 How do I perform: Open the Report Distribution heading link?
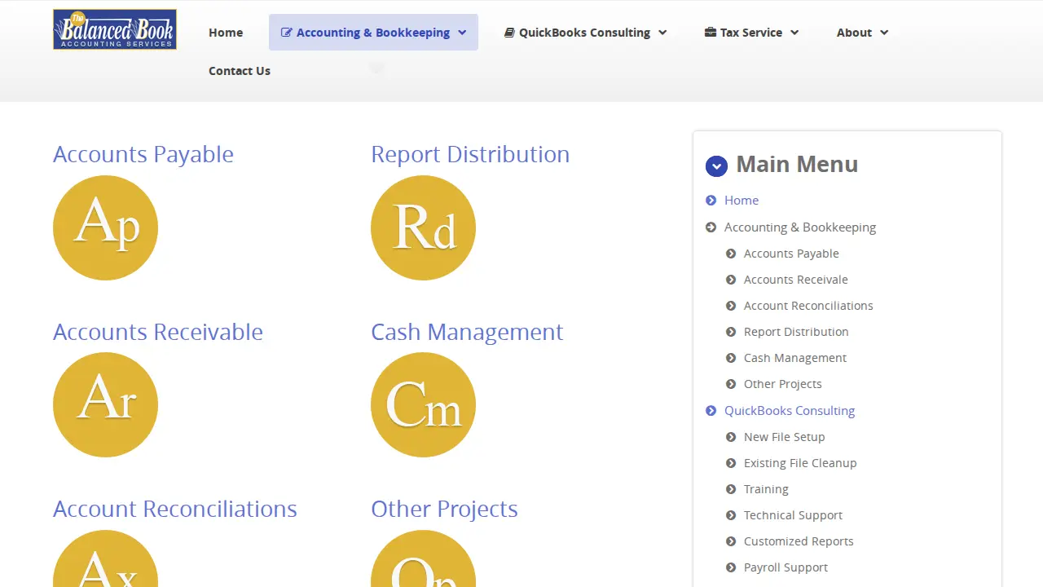(470, 154)
